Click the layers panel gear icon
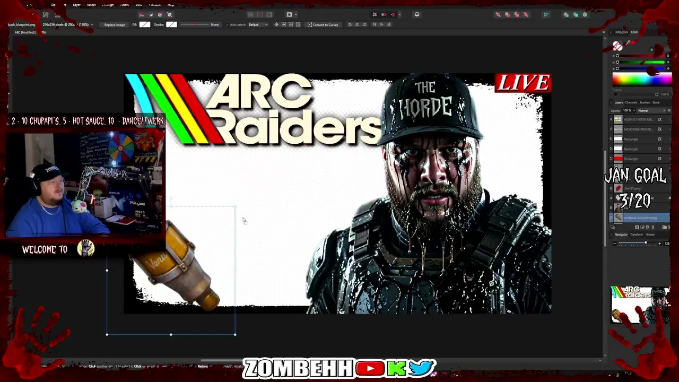Viewport: 679px width, 382px height. (669, 110)
